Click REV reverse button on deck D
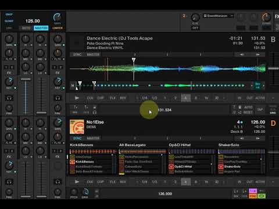 click(x=123, y=182)
